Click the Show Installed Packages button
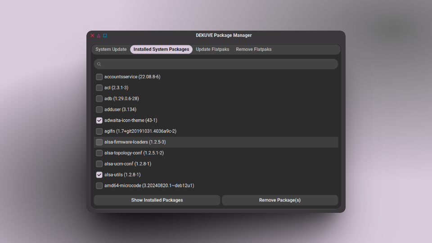The height and width of the screenshot is (243, 432). coord(157,200)
